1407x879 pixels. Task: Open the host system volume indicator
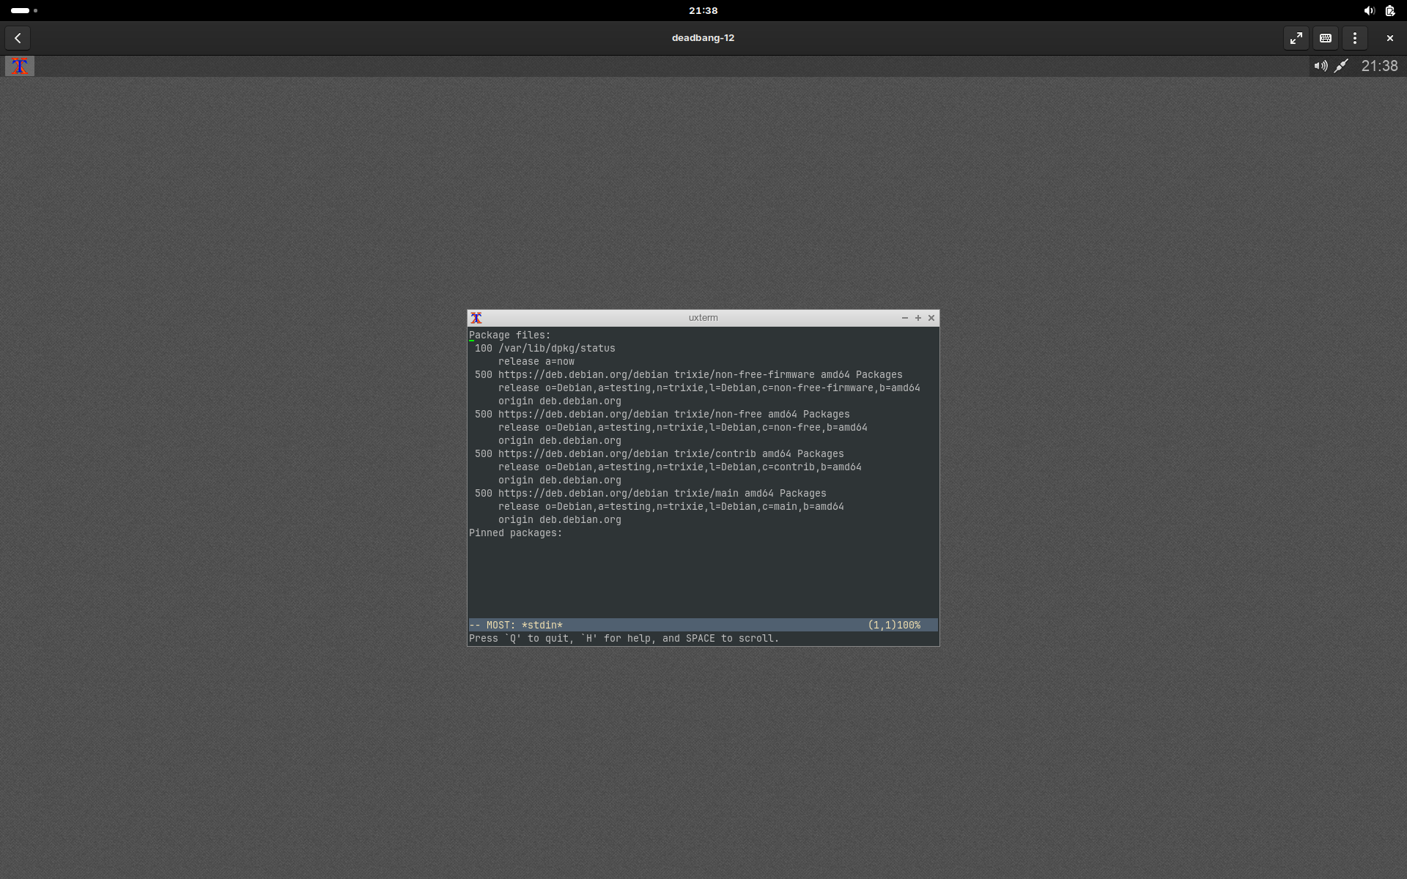[x=1369, y=10]
